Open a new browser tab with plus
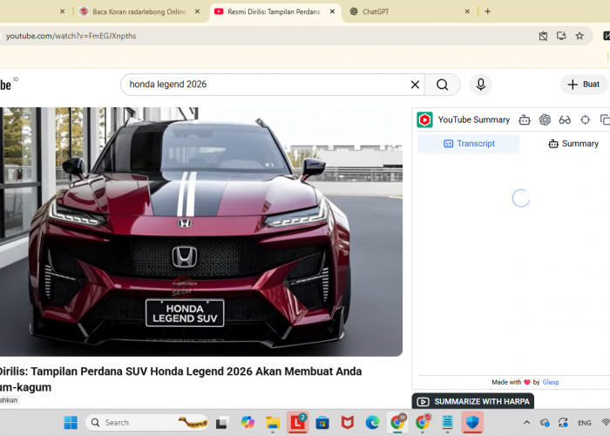 (487, 11)
